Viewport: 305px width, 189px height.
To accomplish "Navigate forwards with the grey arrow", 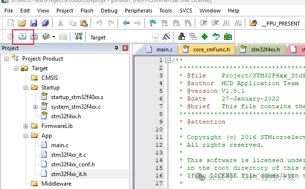I will pos(138,23).
